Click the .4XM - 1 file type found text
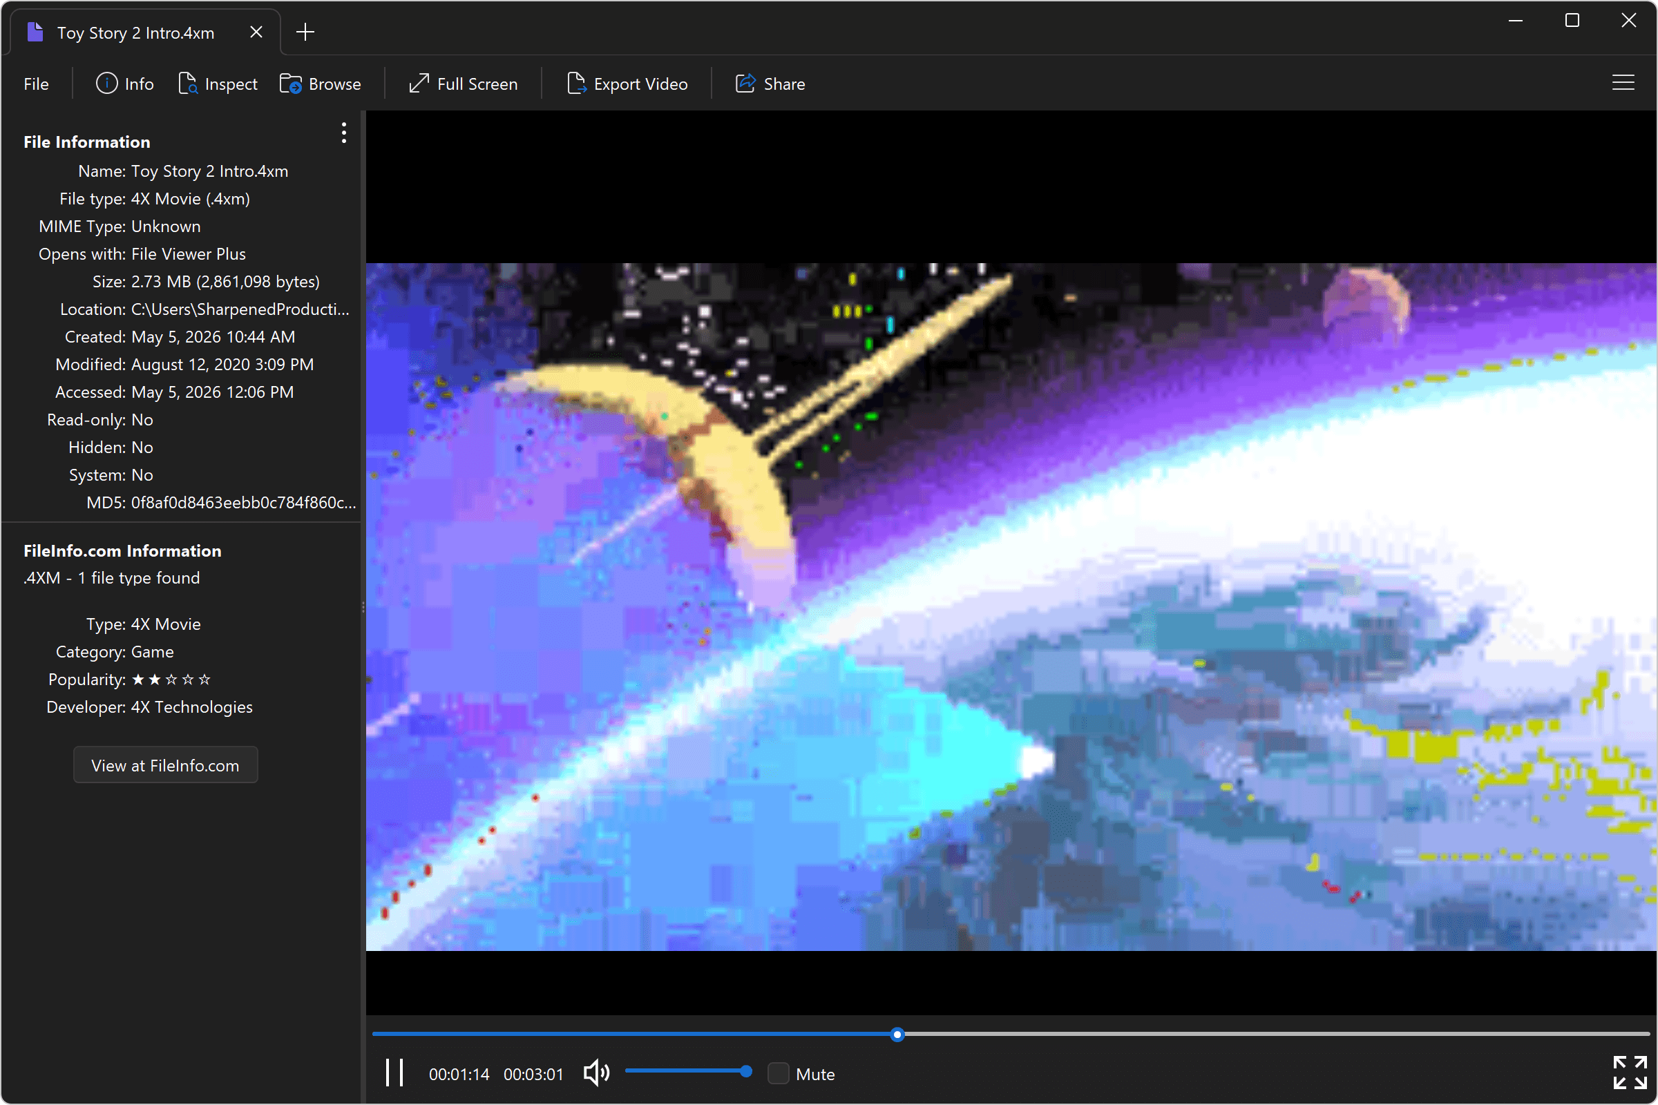Image resolution: width=1658 pixels, height=1105 pixels. (x=111, y=578)
